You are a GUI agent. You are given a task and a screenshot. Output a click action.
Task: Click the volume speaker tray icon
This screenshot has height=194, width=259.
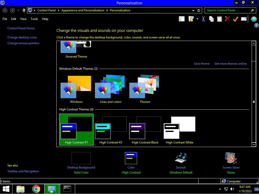point(232,189)
